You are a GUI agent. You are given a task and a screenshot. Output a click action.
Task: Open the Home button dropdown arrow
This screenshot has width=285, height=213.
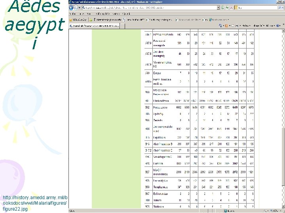click(x=223, y=26)
